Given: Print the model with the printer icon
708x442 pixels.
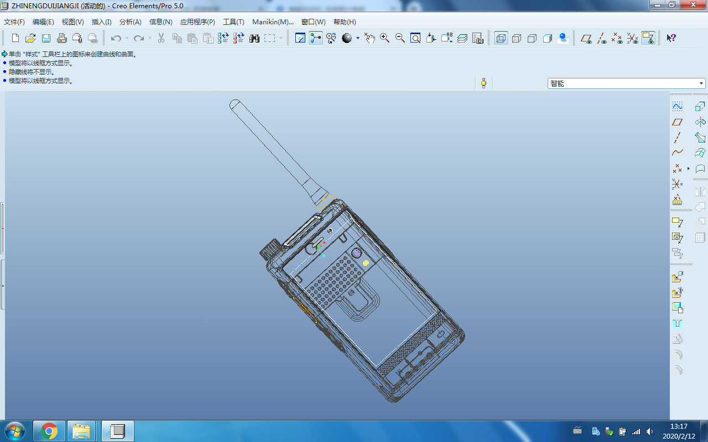Looking at the screenshot, I should click(x=62, y=38).
